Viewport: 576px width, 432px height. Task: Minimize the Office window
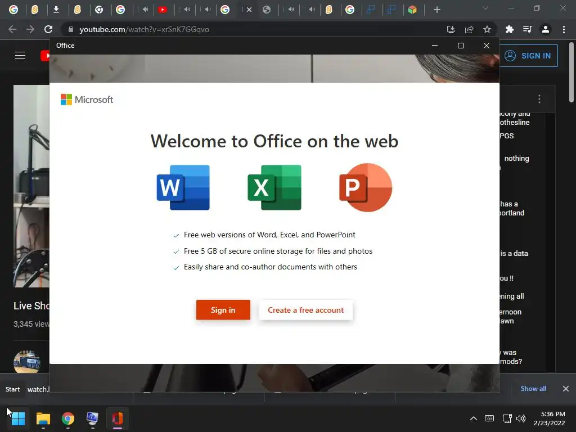pyautogui.click(x=435, y=46)
